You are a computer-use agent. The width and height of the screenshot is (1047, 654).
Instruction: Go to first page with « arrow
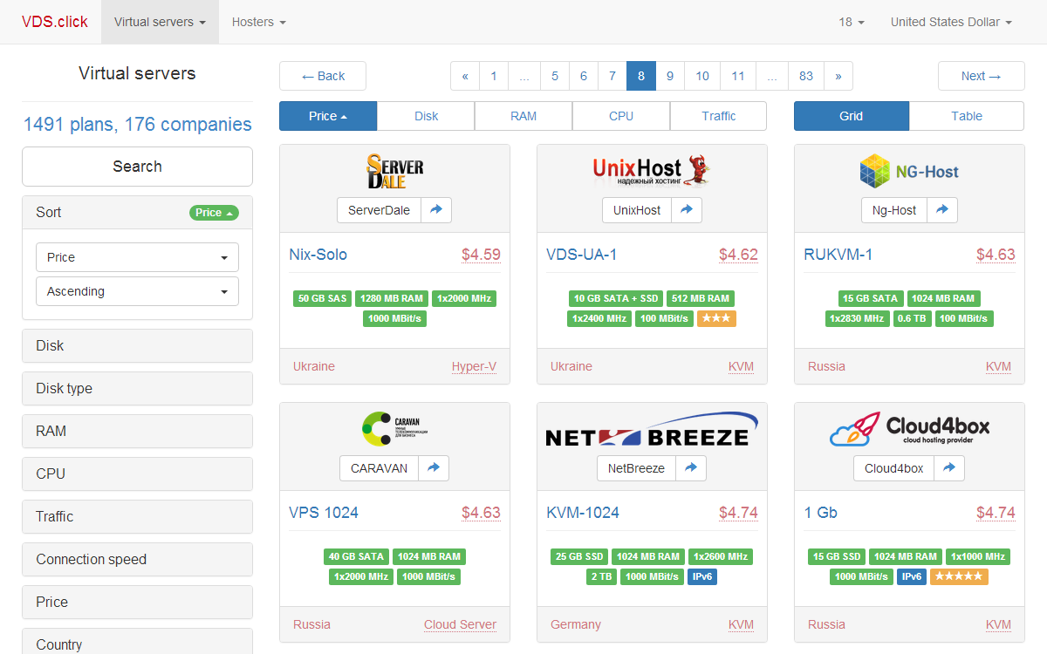click(x=465, y=76)
